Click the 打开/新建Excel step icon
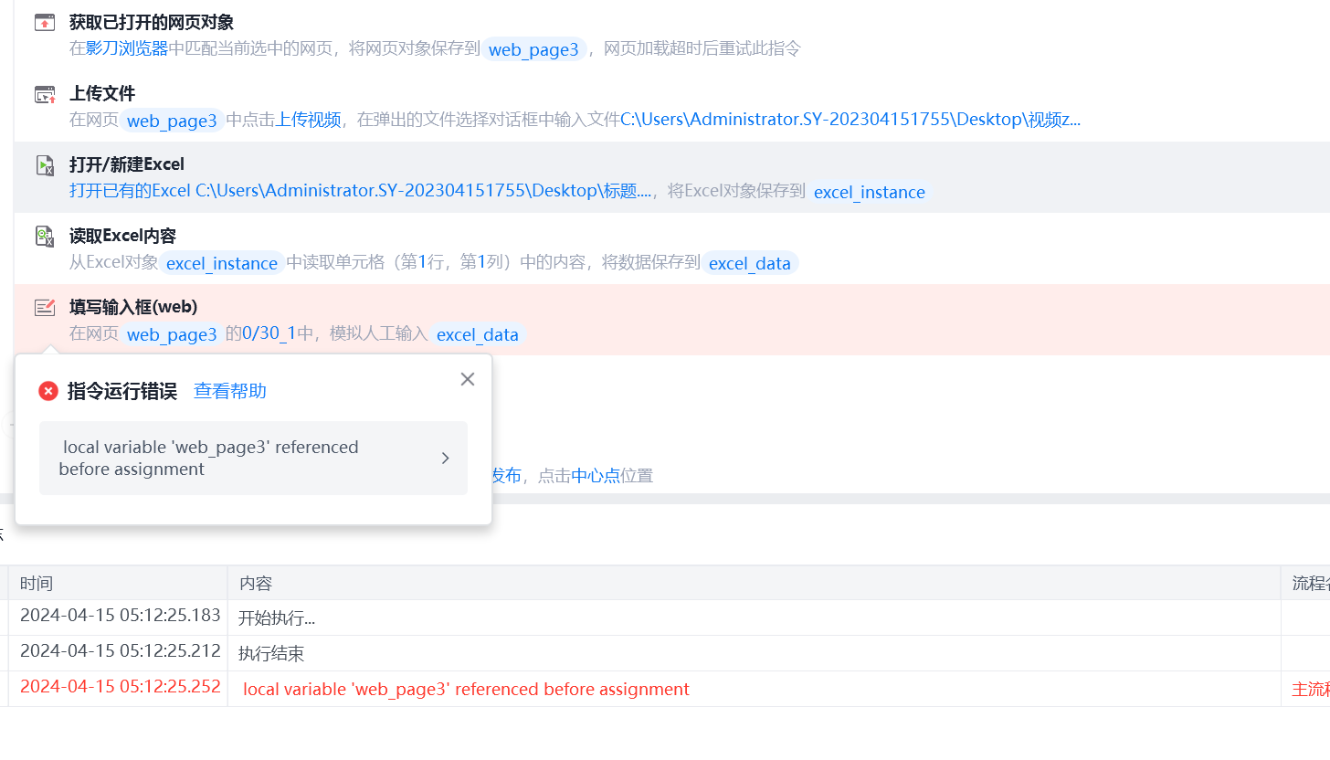The image size is (1330, 760). (x=45, y=165)
